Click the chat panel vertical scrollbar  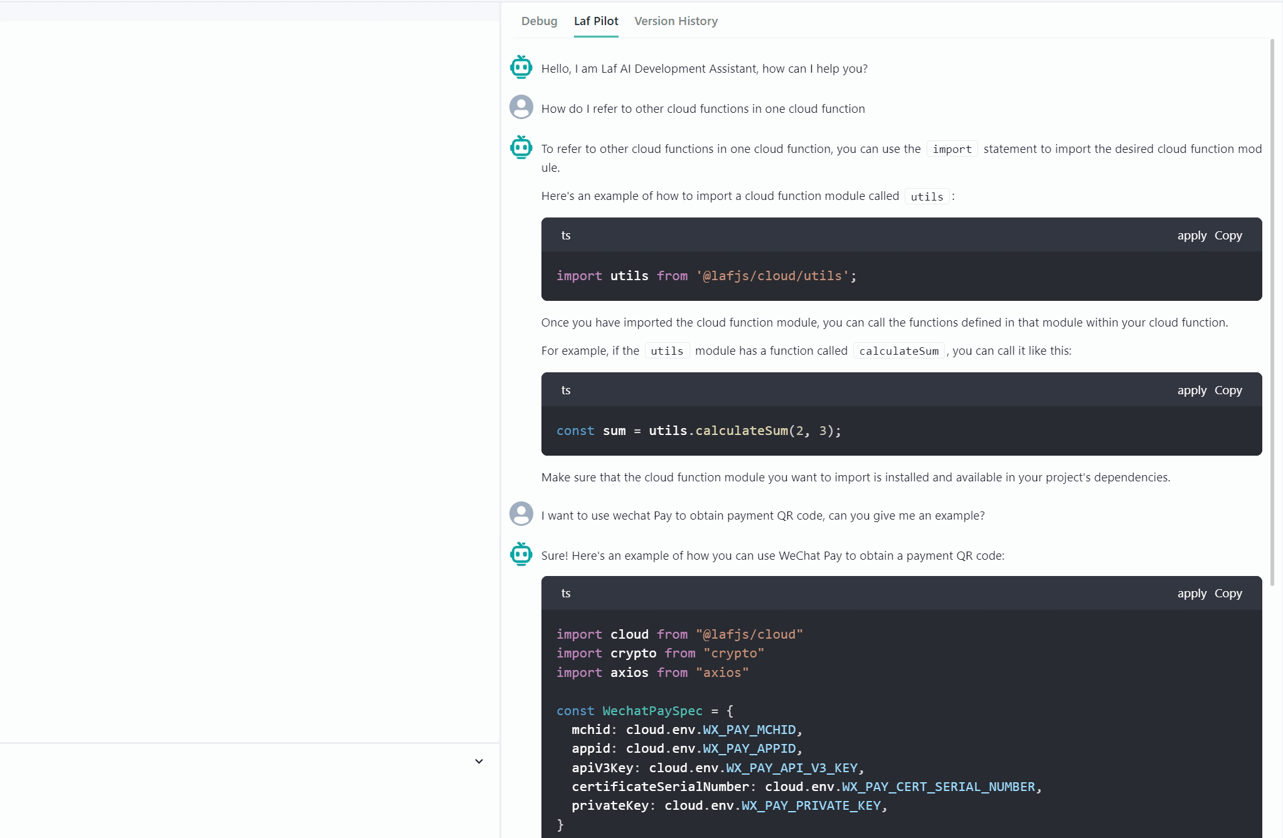pyautogui.click(x=1272, y=313)
